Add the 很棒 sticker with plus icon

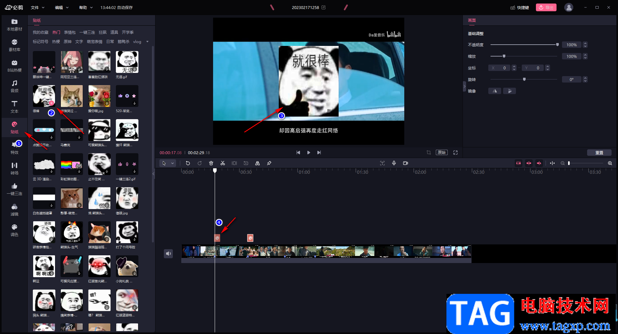click(x=51, y=103)
